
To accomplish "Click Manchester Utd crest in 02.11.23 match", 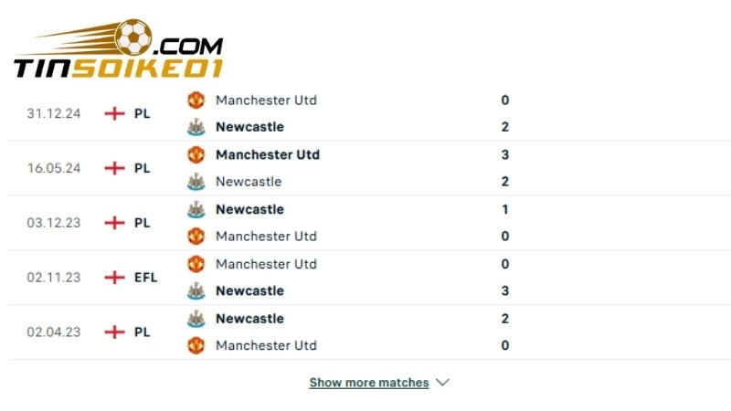I will [196, 264].
